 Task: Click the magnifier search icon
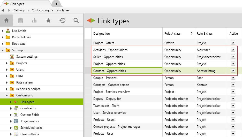point(76,20)
